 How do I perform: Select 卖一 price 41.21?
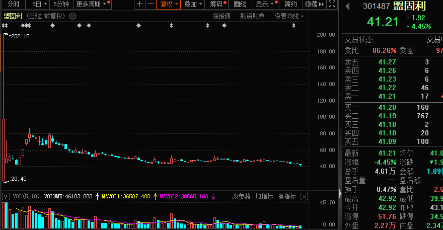click(x=387, y=96)
